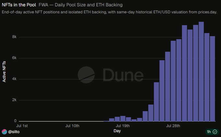This screenshot has height=137, width=221.
Task: Click the '0' y-axis tick label
Action: [x=15, y=121]
